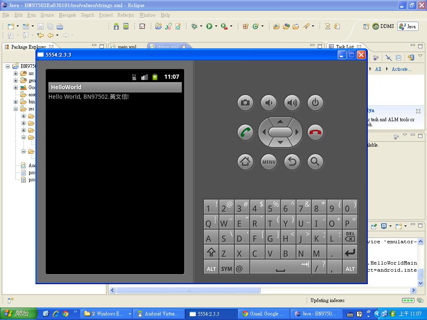Viewport: 427px width, 320px height.
Task: Toggle the keyboard shift key
Action: point(211,252)
